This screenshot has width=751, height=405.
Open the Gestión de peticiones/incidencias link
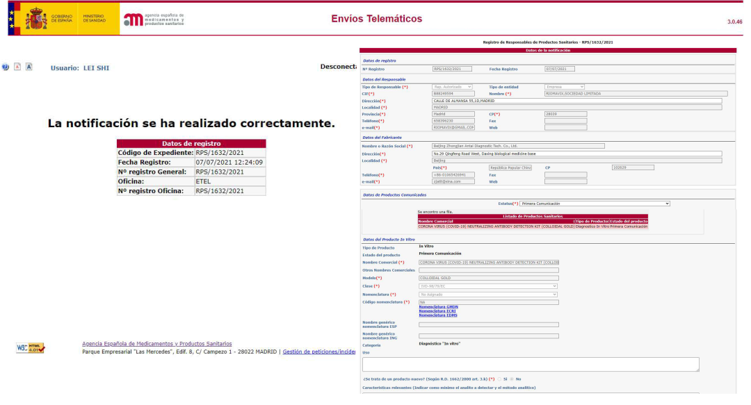pos(319,352)
